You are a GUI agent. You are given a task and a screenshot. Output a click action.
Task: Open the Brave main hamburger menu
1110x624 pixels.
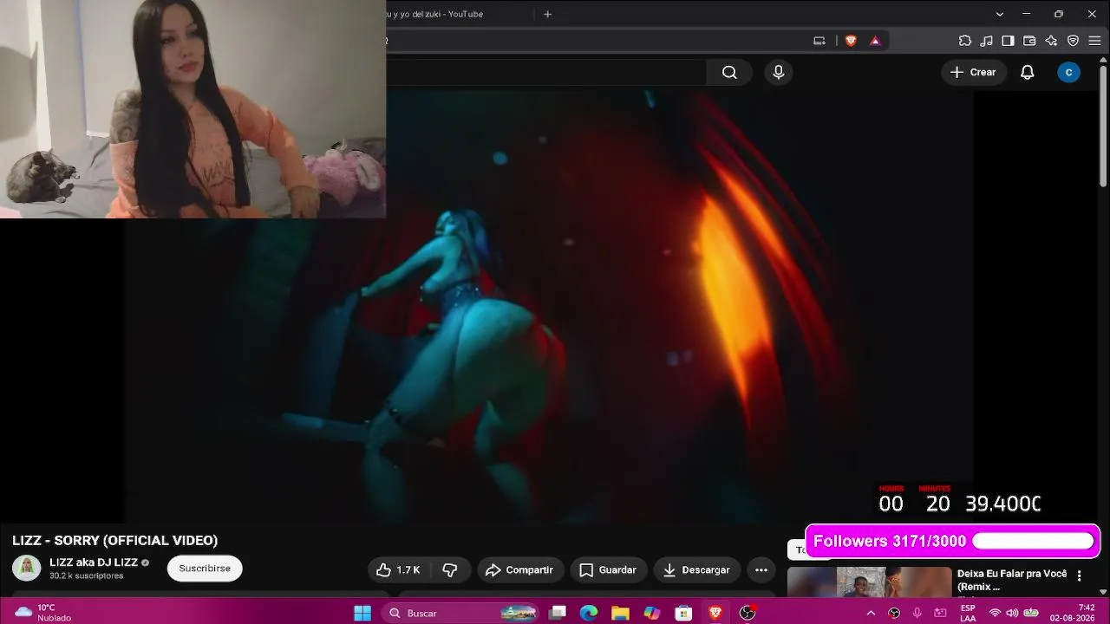tap(1094, 41)
